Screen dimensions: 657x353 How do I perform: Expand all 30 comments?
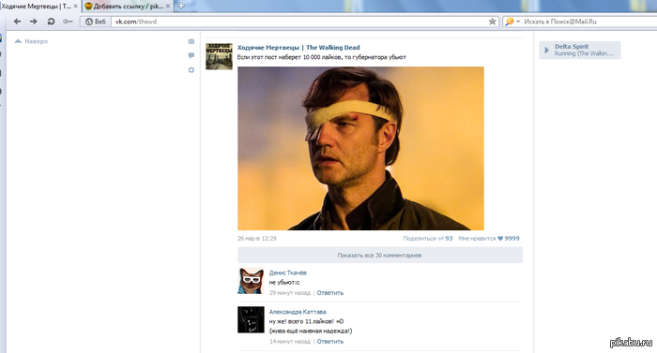point(380,255)
